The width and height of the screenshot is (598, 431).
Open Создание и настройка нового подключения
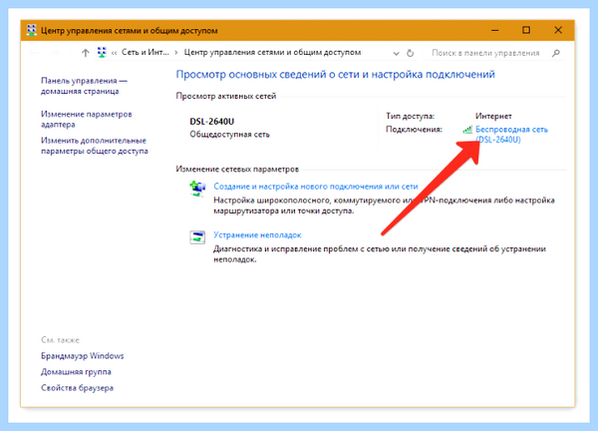(x=315, y=187)
